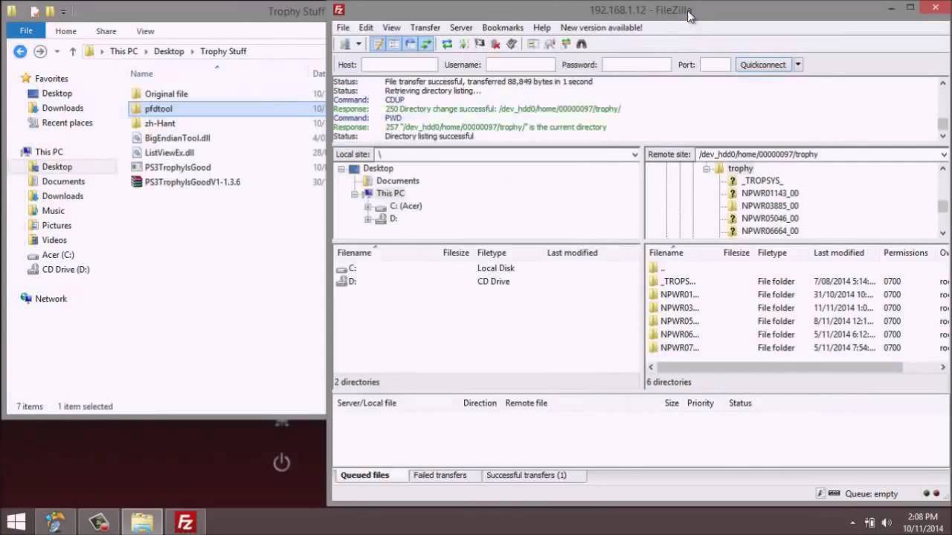Click the Network item in Explorer sidebar
The image size is (952, 535).
pyautogui.click(x=51, y=299)
